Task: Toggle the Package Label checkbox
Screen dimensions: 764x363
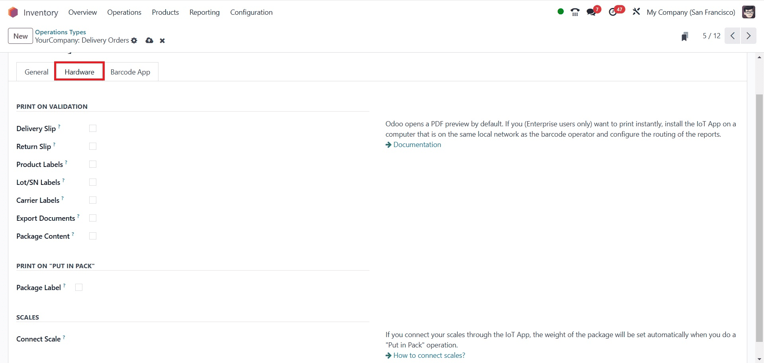Action: click(79, 287)
